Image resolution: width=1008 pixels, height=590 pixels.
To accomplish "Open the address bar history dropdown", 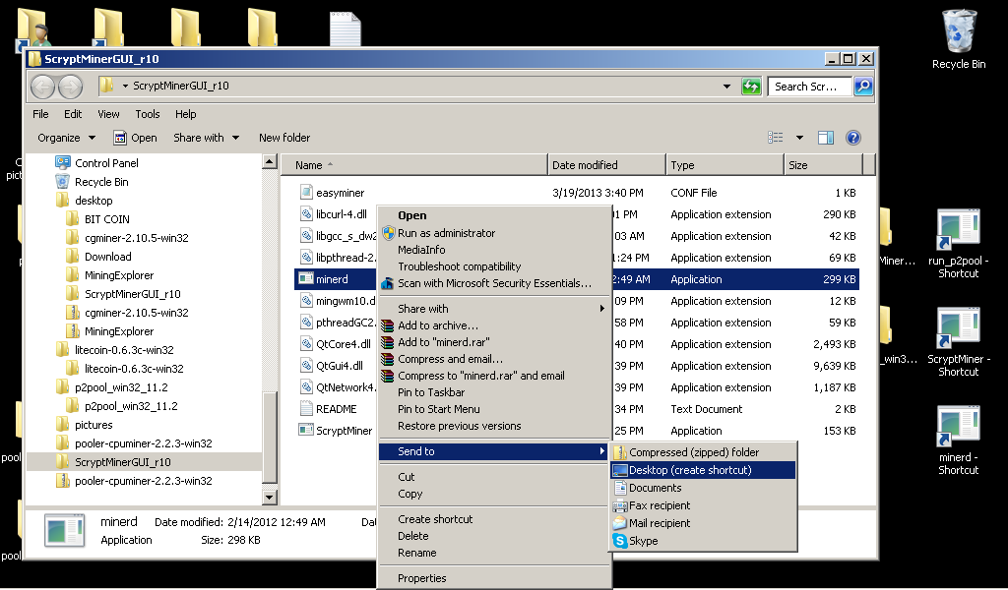I will (x=726, y=86).
